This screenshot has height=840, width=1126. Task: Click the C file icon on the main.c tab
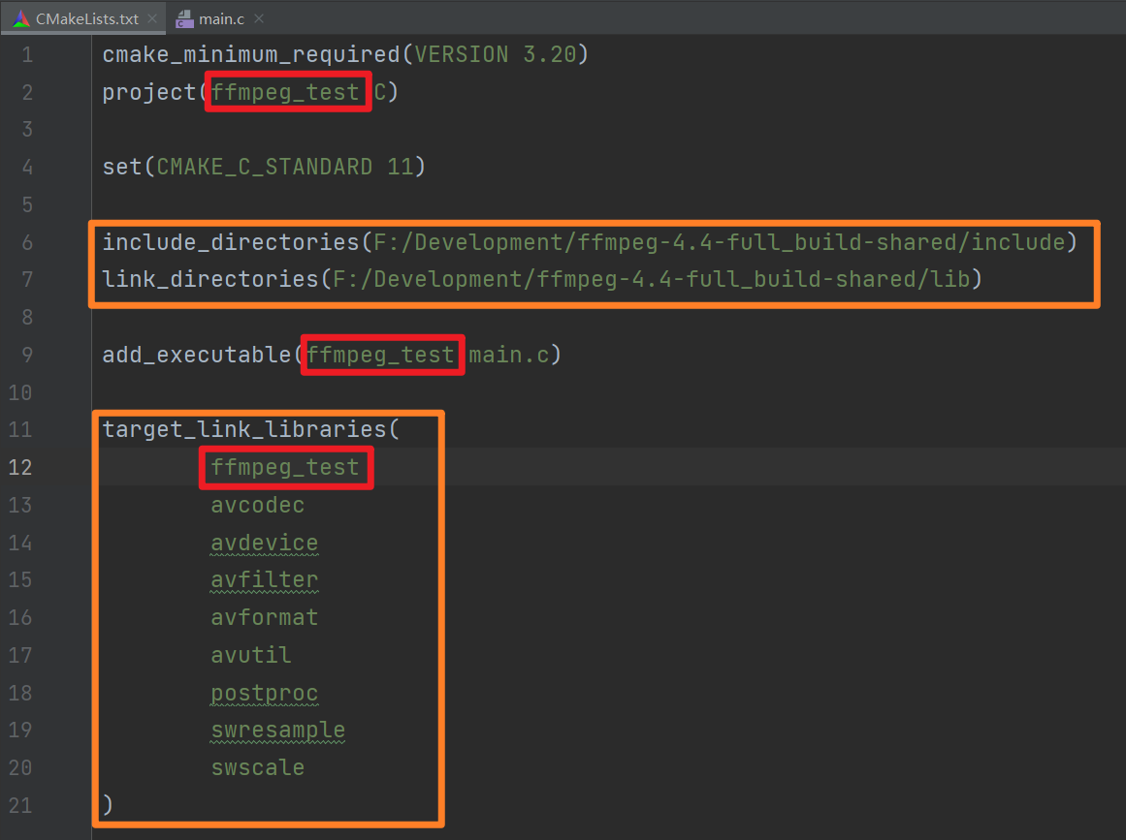click(x=182, y=17)
